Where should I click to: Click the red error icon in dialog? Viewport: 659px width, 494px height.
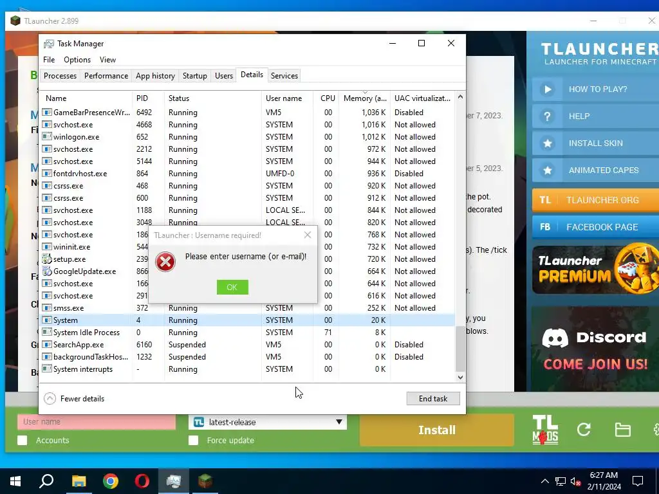(x=165, y=262)
